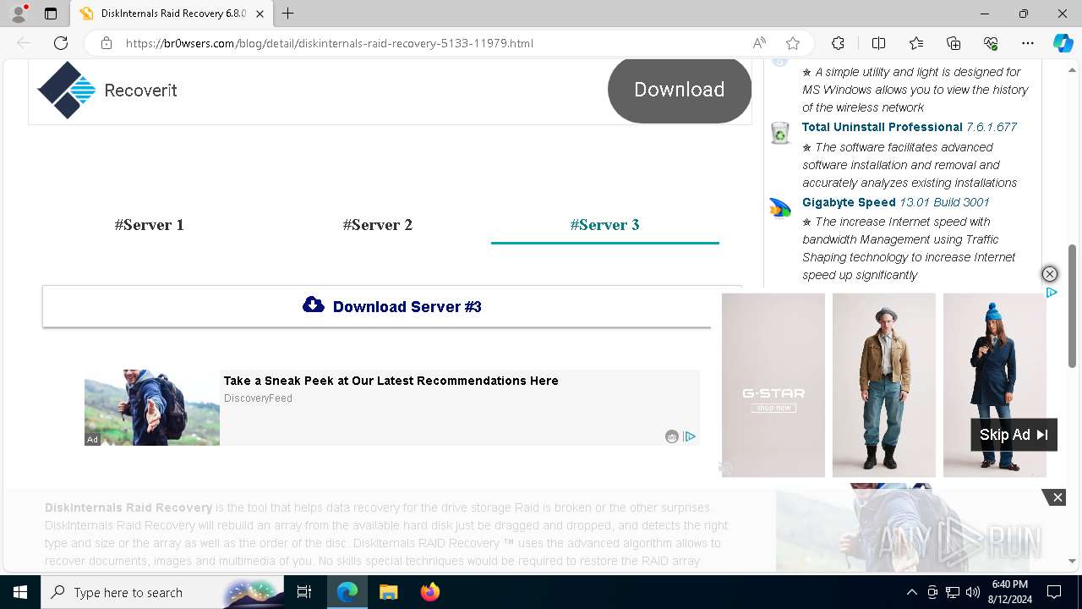
Task: Open Microsoft Edge from taskbar
Action: [347, 592]
